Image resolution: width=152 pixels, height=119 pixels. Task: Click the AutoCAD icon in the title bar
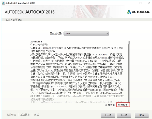pos(3,3)
